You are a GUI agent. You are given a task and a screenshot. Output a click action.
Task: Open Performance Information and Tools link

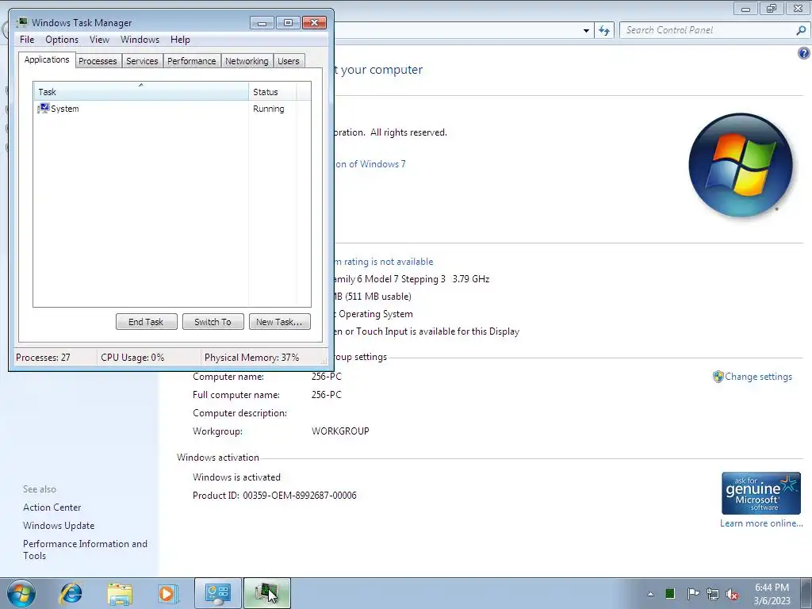[85, 550]
